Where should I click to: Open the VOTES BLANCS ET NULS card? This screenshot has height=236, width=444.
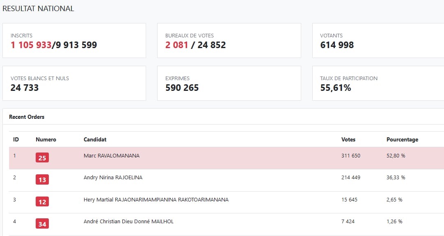(74, 83)
